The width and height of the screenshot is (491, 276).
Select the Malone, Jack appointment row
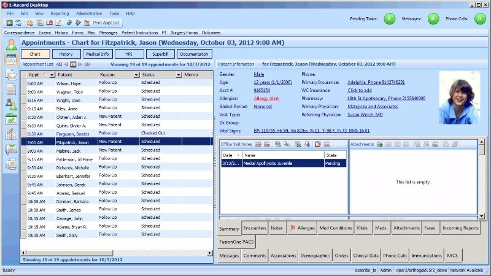[66, 150]
